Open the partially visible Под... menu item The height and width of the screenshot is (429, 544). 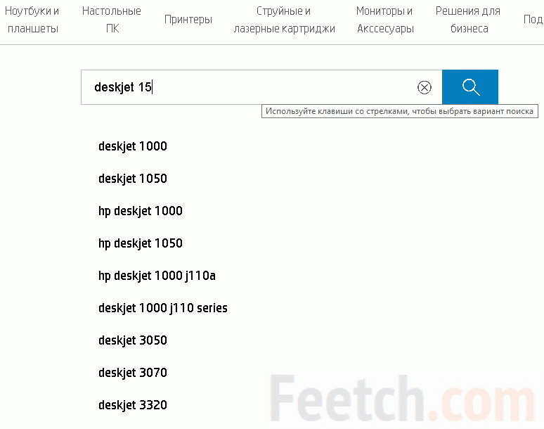(533, 20)
